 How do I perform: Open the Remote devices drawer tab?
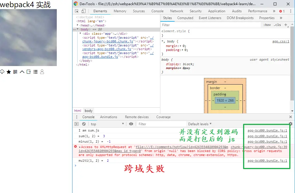pyautogui.click(x=137, y=117)
